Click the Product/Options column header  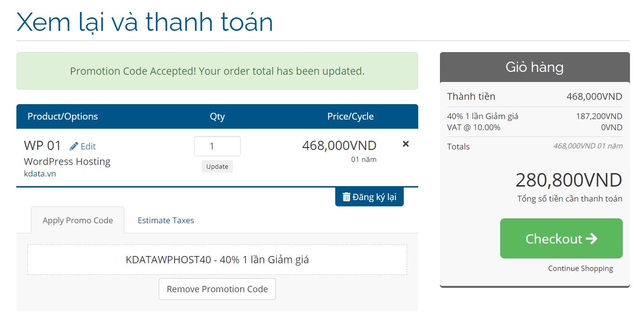63,116
